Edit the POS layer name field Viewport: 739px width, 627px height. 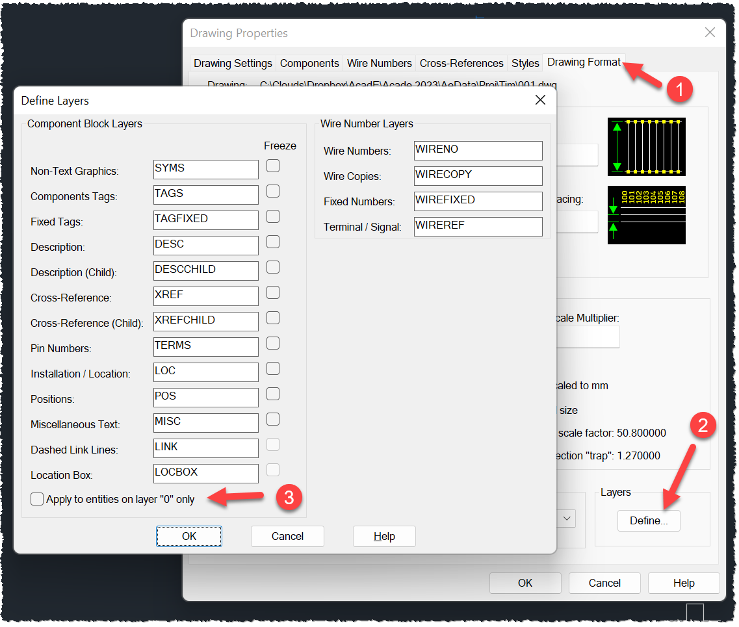pos(206,398)
